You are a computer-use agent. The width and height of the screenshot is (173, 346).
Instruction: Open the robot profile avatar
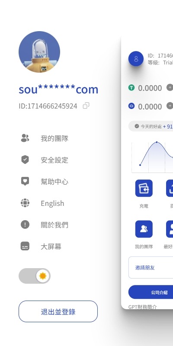(x=39, y=52)
